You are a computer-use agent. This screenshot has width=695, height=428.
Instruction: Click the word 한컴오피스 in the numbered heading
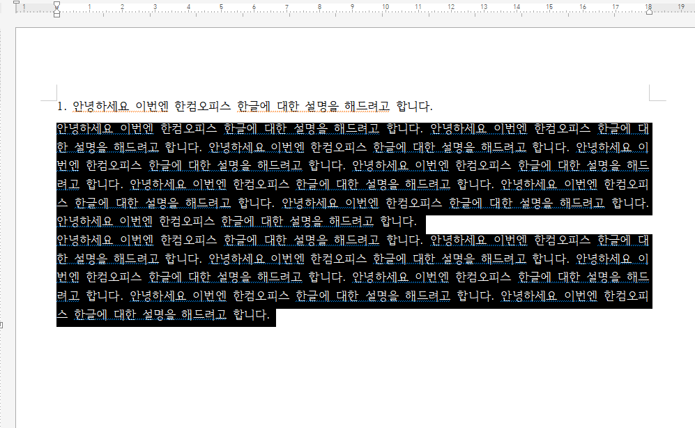[203, 107]
